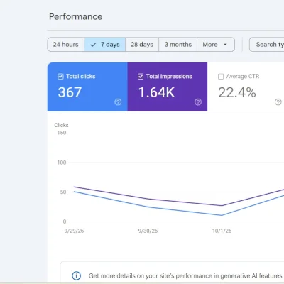The width and height of the screenshot is (284, 284).
Task: Click the More dropdown arrow
Action: click(x=225, y=45)
